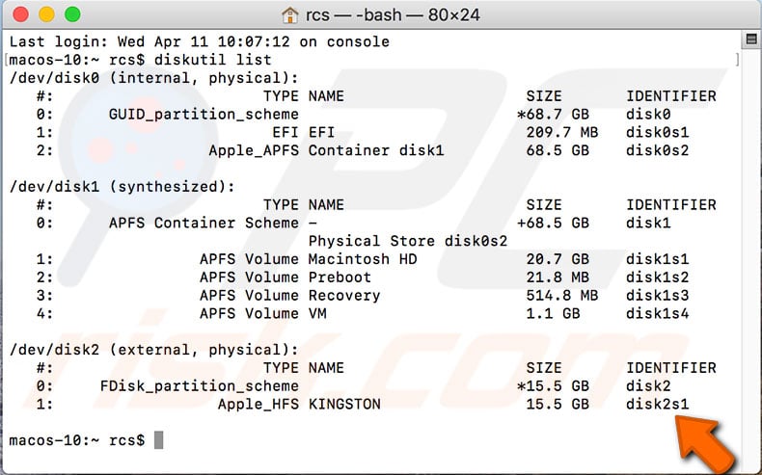Click the 'disk0s1' identifier
The image size is (762, 475).
(658, 132)
